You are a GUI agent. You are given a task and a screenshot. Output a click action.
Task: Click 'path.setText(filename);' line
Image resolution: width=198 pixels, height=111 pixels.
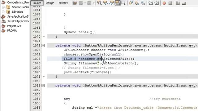[88, 72]
